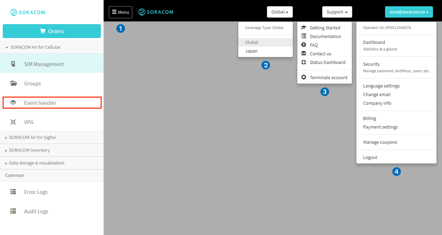Open the Global coverage dropdown
The width and height of the screenshot is (442, 235).
(x=280, y=12)
